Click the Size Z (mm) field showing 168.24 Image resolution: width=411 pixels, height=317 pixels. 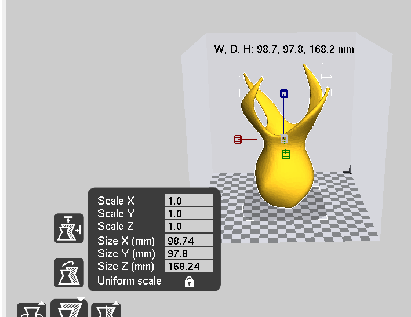tap(189, 266)
